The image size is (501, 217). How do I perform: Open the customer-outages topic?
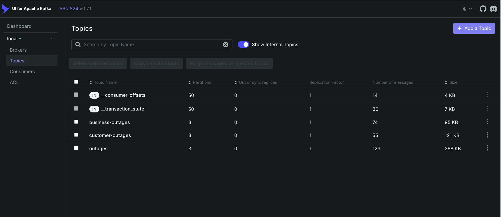tap(110, 135)
